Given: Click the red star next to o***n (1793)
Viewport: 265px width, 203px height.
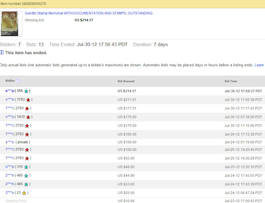Looking at the screenshot, I should pyautogui.click(x=28, y=100).
